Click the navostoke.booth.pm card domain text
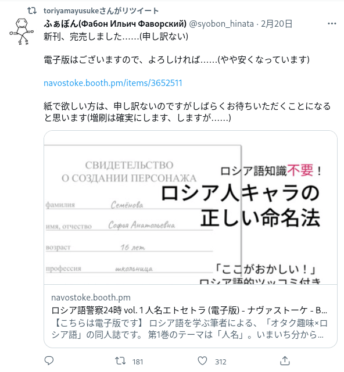The width and height of the screenshot is (344, 372). pos(91,298)
